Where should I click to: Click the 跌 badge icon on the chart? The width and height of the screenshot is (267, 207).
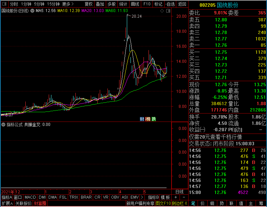click(154, 119)
